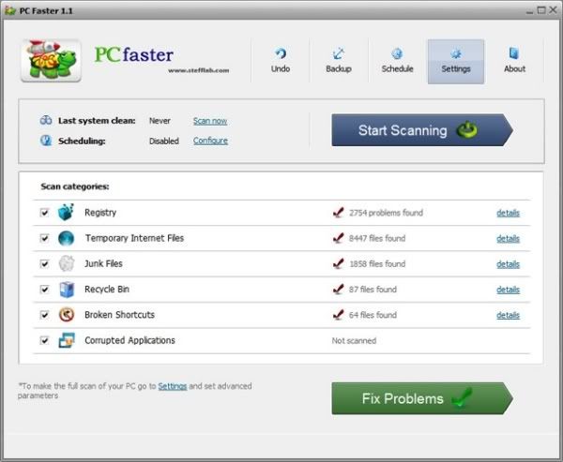Image resolution: width=563 pixels, height=462 pixels.
Task: Open the Settings toolbar item
Action: (456, 61)
